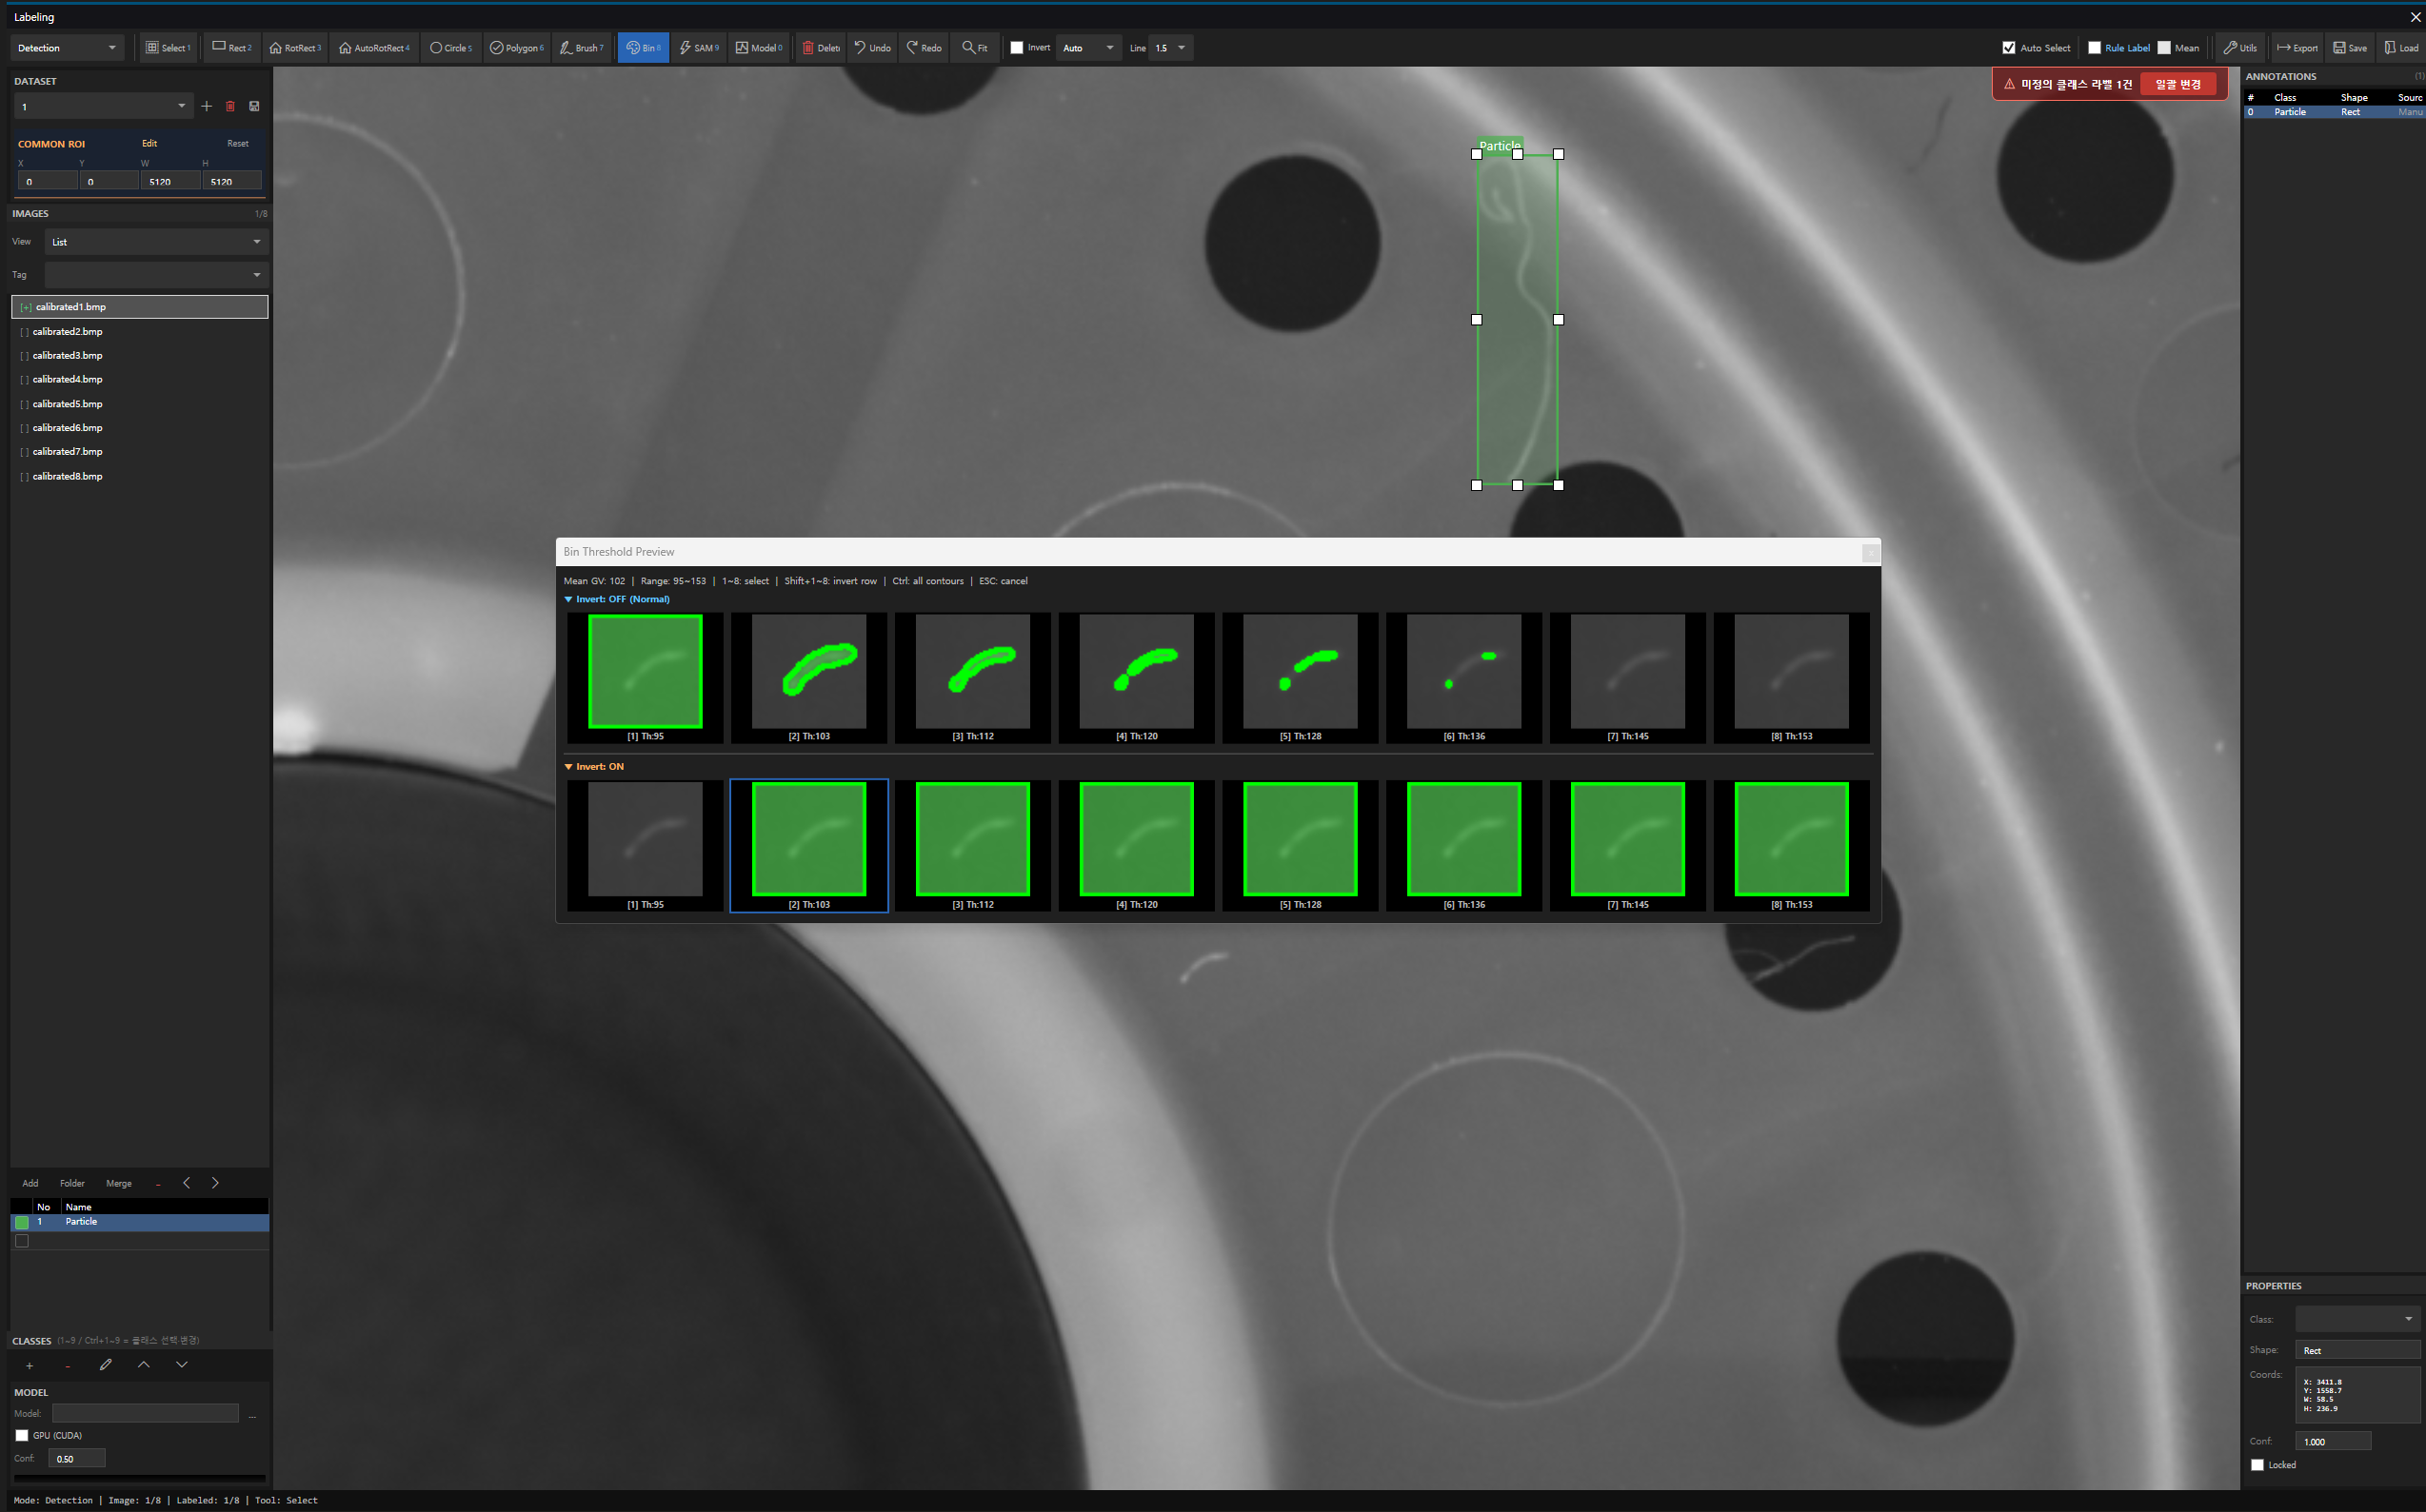Viewport: 2426px width, 1512px height.
Task: Expand the dataset selector dropdown
Action: coord(103,106)
